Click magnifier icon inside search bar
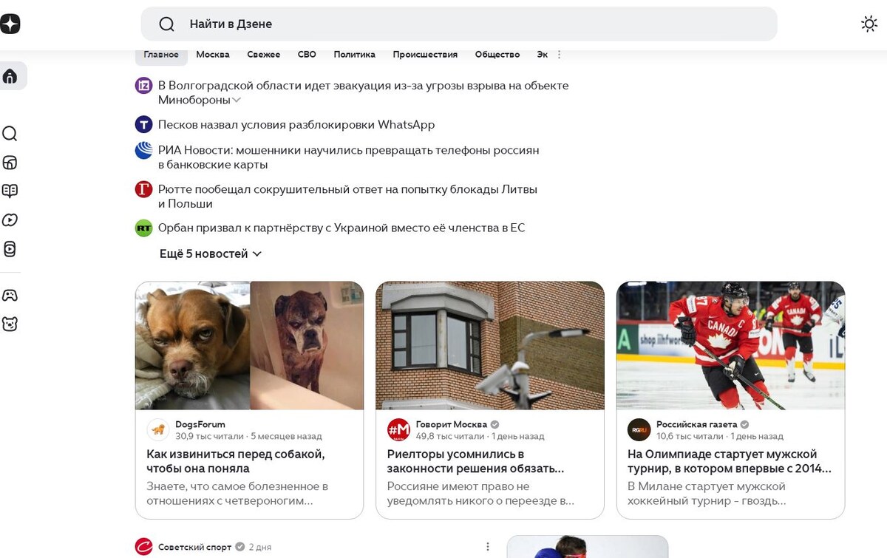This screenshot has width=887, height=558. pyautogui.click(x=167, y=24)
